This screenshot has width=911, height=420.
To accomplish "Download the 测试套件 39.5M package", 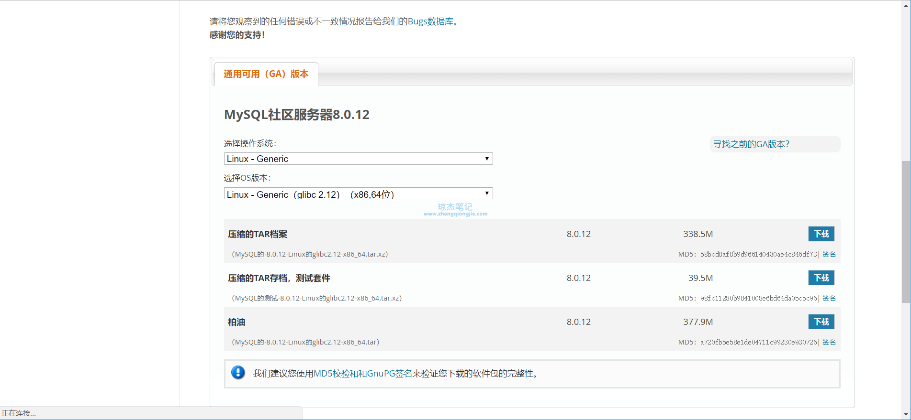I will (821, 278).
